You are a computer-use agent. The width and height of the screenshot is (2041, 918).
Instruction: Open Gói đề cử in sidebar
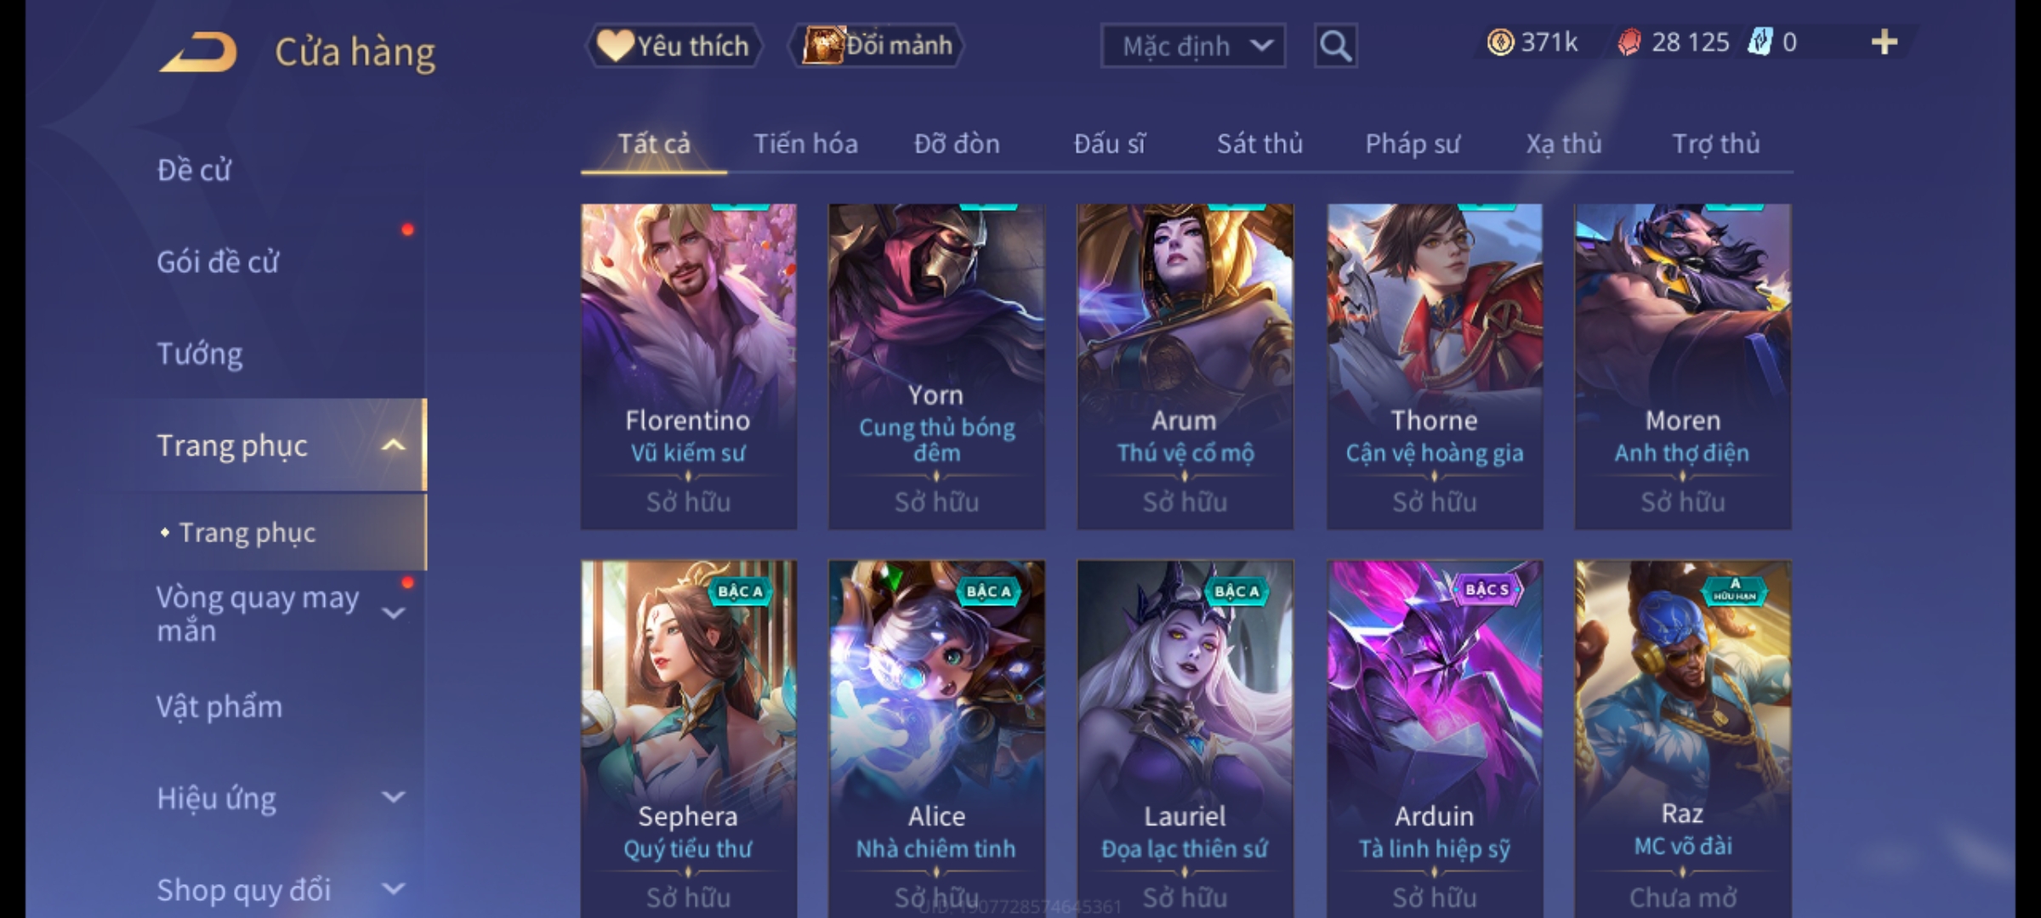218,262
